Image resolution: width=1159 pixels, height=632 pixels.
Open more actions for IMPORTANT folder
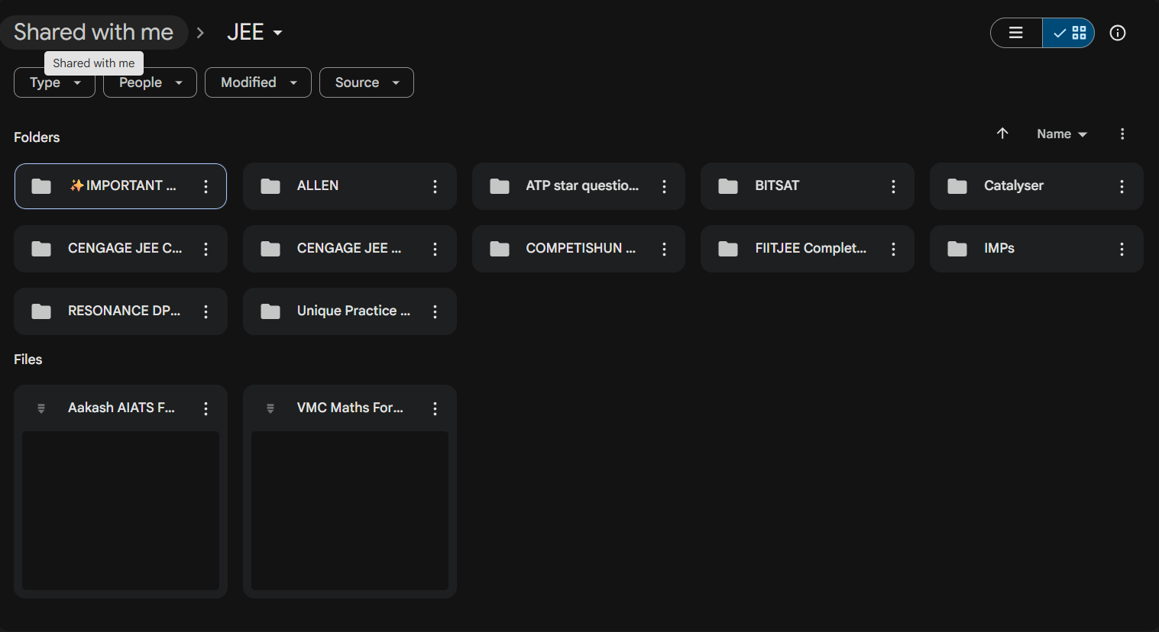click(206, 186)
